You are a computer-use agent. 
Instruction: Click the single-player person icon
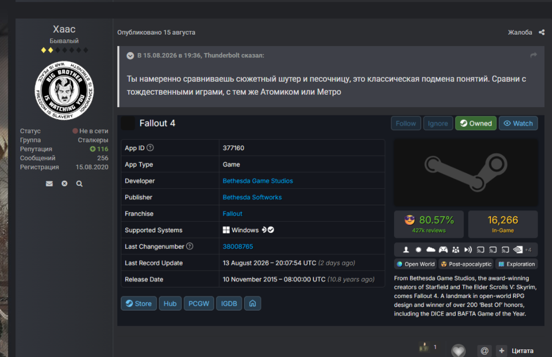coord(406,249)
